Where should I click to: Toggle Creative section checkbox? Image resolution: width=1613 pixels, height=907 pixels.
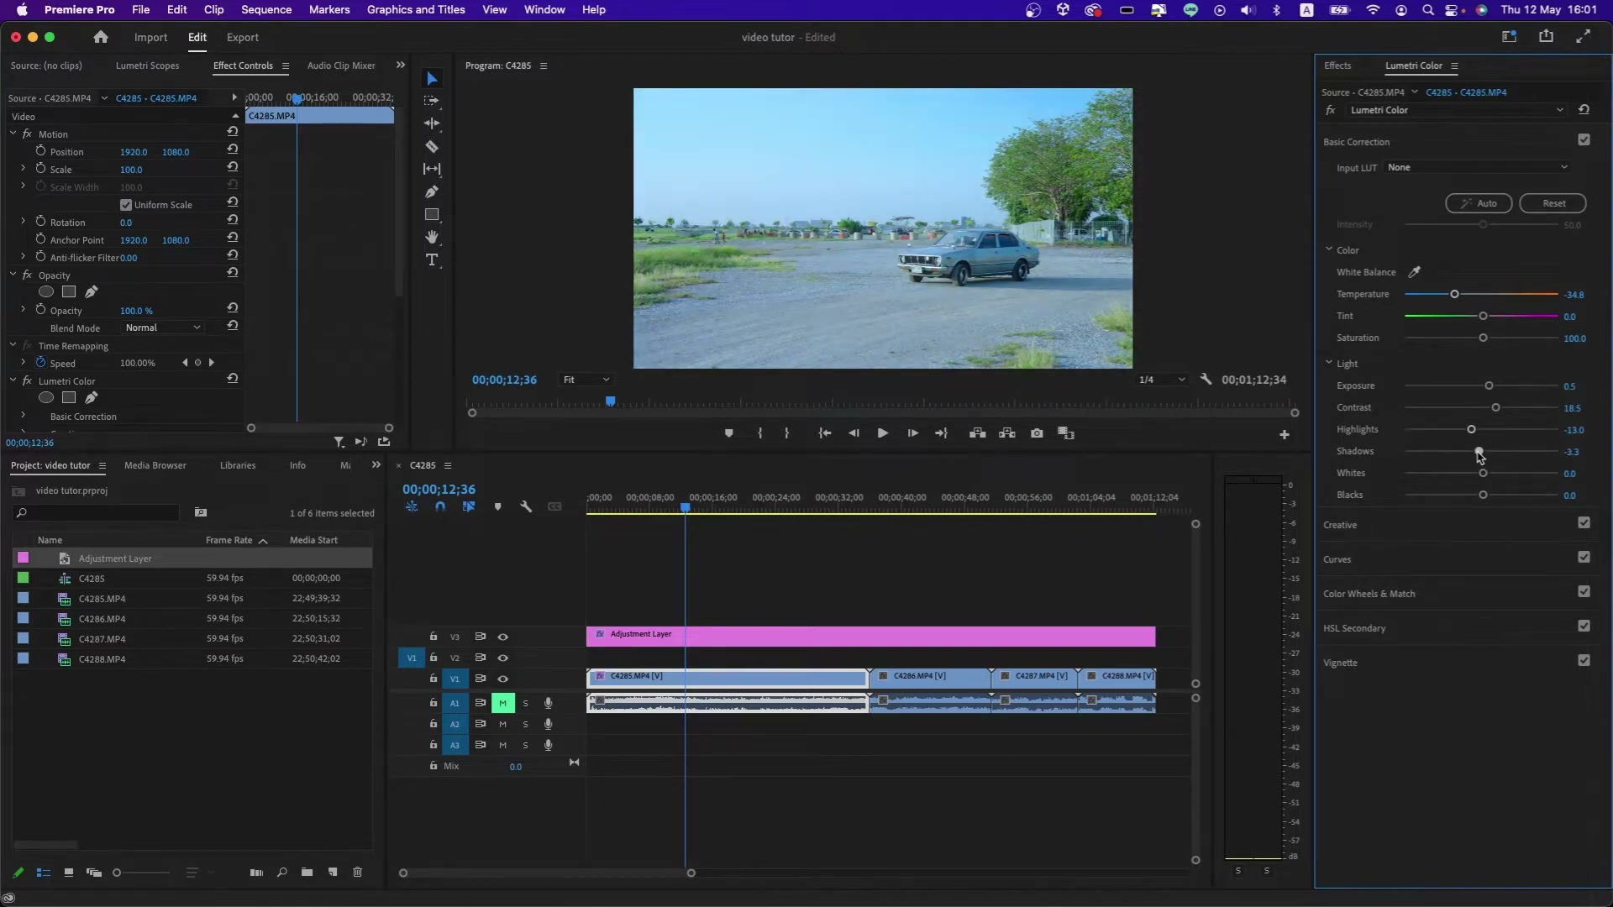(1584, 522)
